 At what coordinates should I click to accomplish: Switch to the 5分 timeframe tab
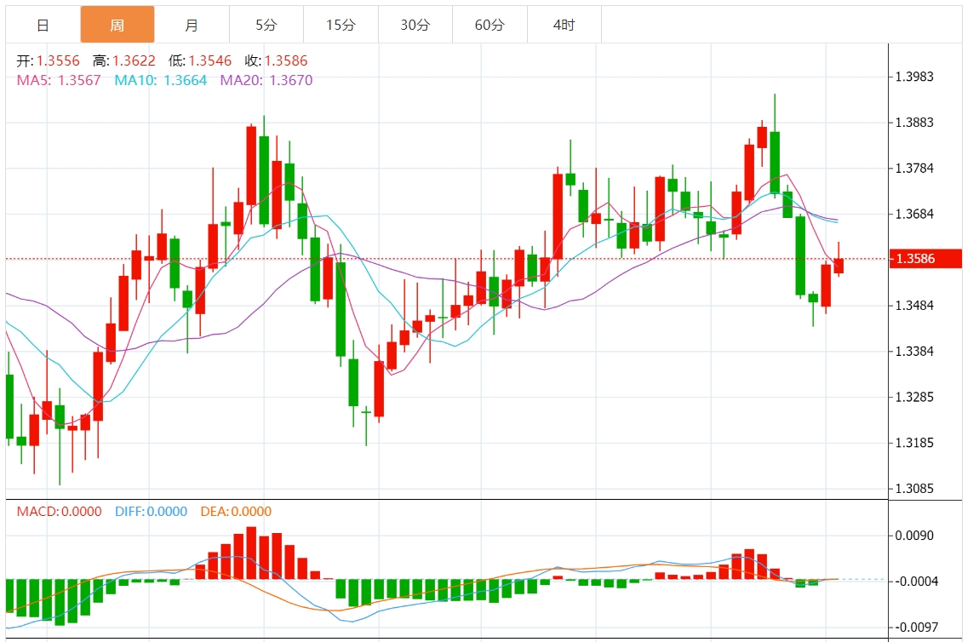click(x=266, y=25)
